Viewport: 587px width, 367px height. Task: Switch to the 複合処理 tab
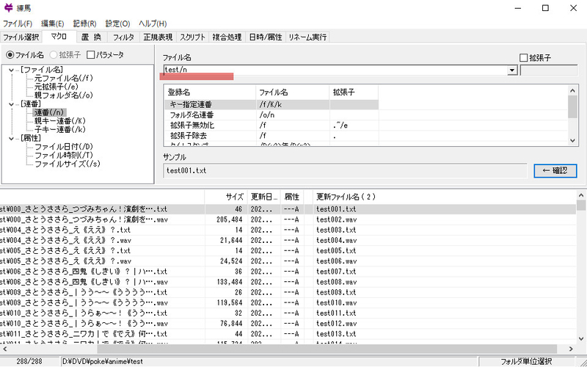click(227, 37)
